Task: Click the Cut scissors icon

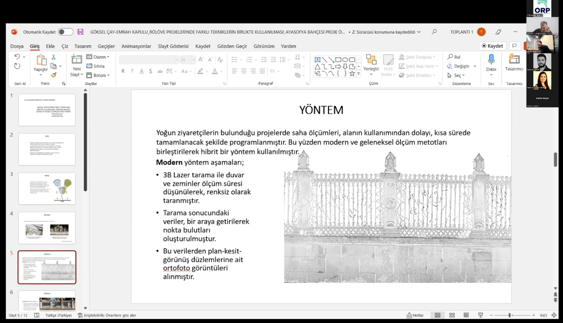Action: pos(53,57)
